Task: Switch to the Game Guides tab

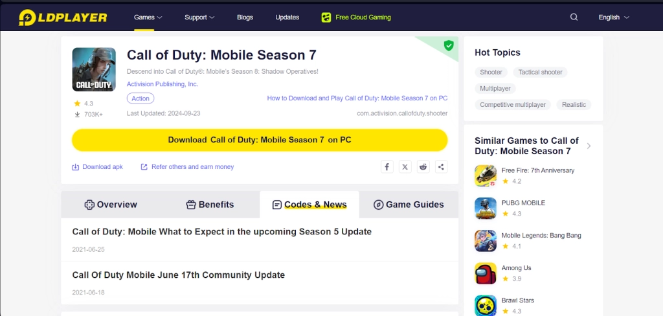Action: pos(409,205)
